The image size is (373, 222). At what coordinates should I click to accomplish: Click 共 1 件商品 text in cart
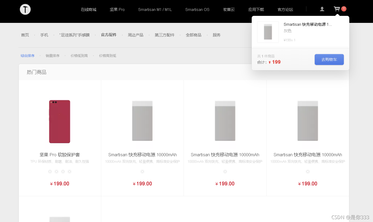point(266,56)
